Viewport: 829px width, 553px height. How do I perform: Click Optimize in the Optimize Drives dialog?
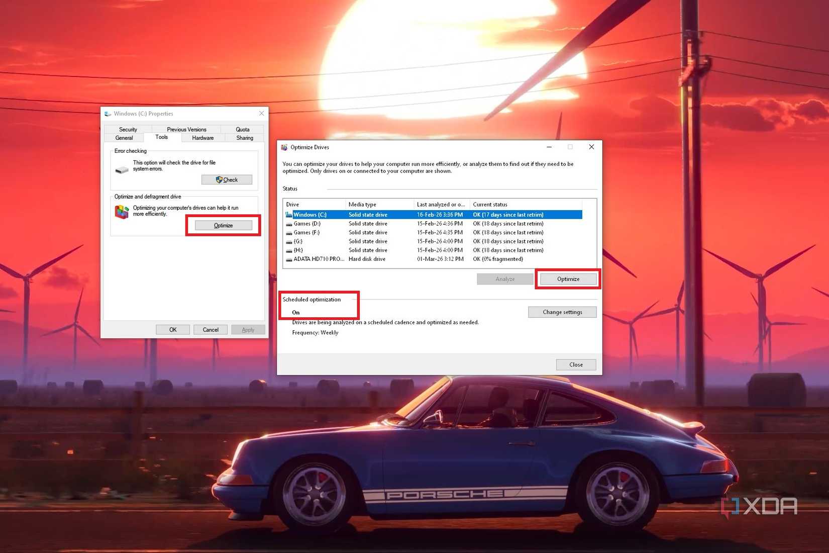coord(568,279)
